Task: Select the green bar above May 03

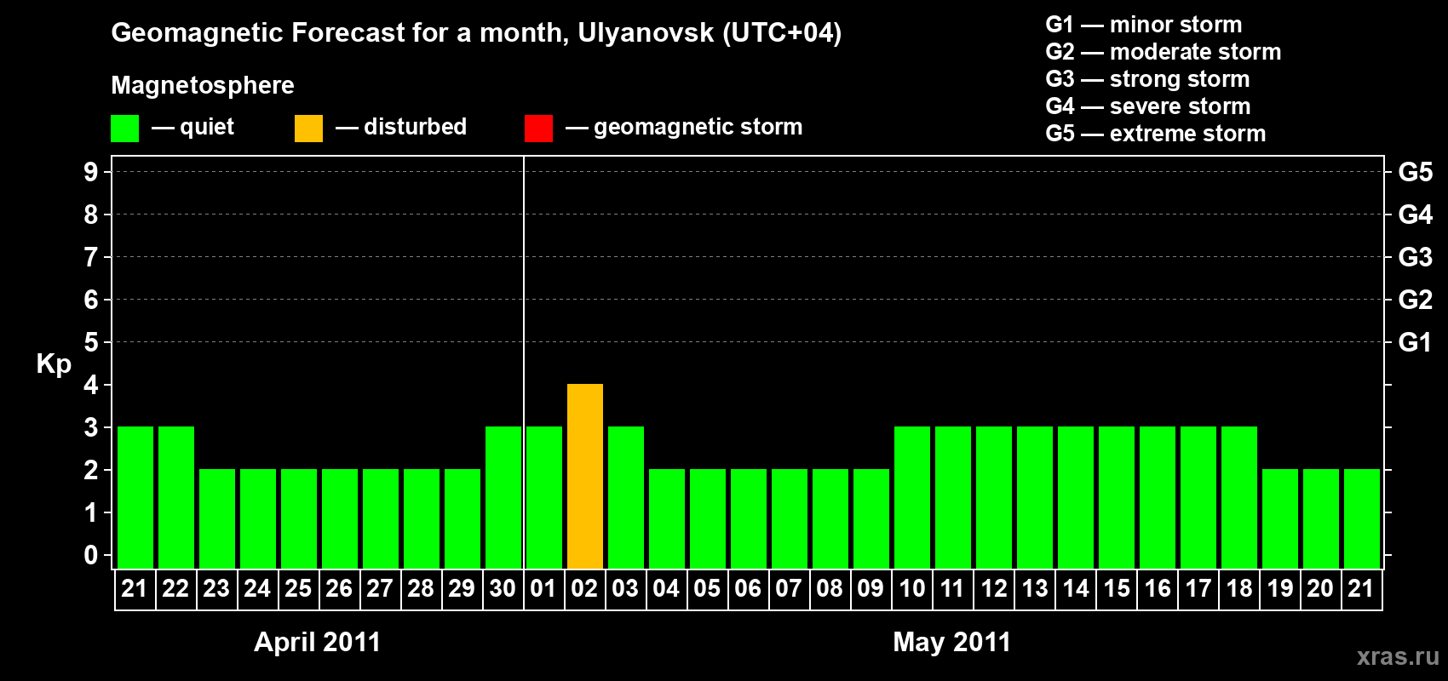Action: [626, 498]
